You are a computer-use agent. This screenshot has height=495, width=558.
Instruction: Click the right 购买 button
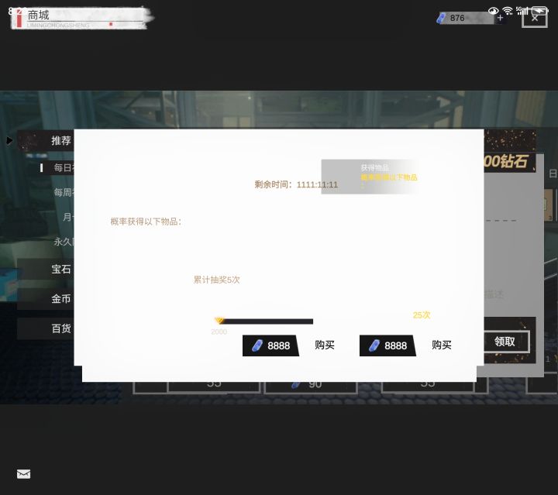click(x=442, y=345)
